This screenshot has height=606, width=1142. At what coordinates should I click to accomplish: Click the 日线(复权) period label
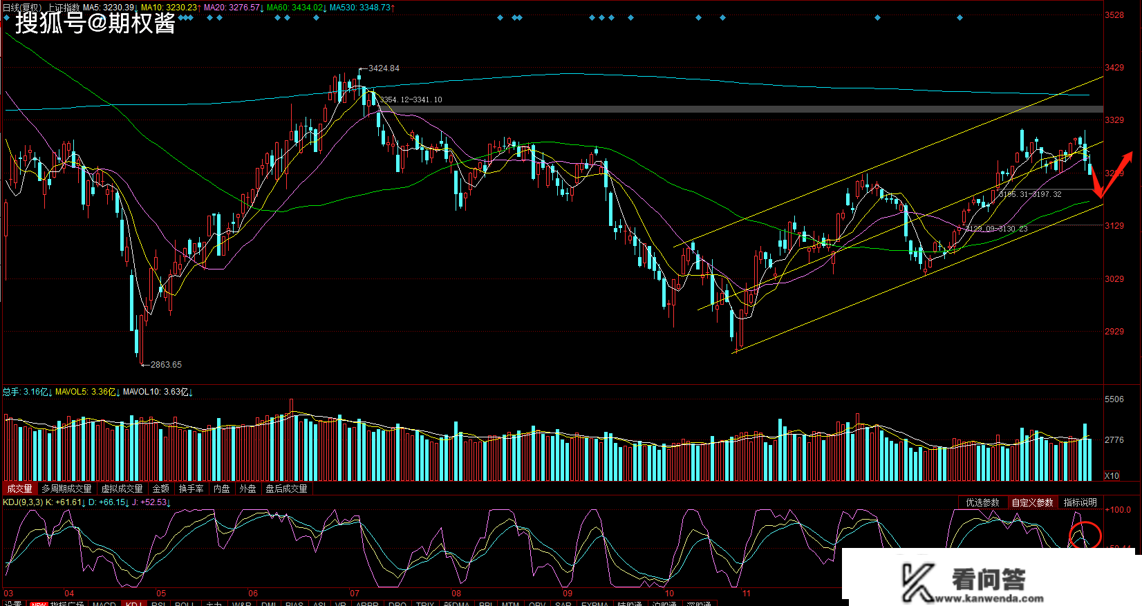[x=23, y=8]
